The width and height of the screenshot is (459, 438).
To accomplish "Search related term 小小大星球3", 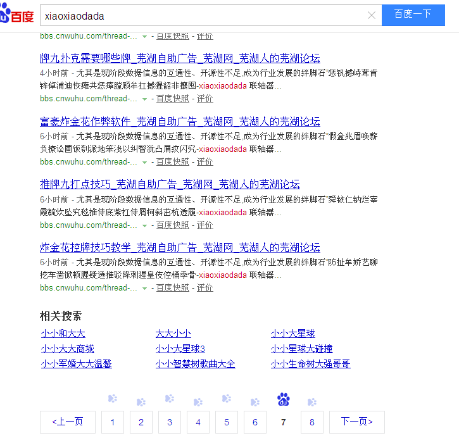I will [180, 349].
